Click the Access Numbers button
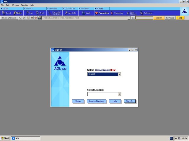The width and height of the screenshot is (189, 141). tap(96, 101)
